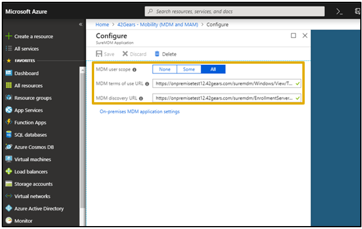Click the directory filter icon at top right
This screenshot has height=229, width=362.
coord(357,11)
